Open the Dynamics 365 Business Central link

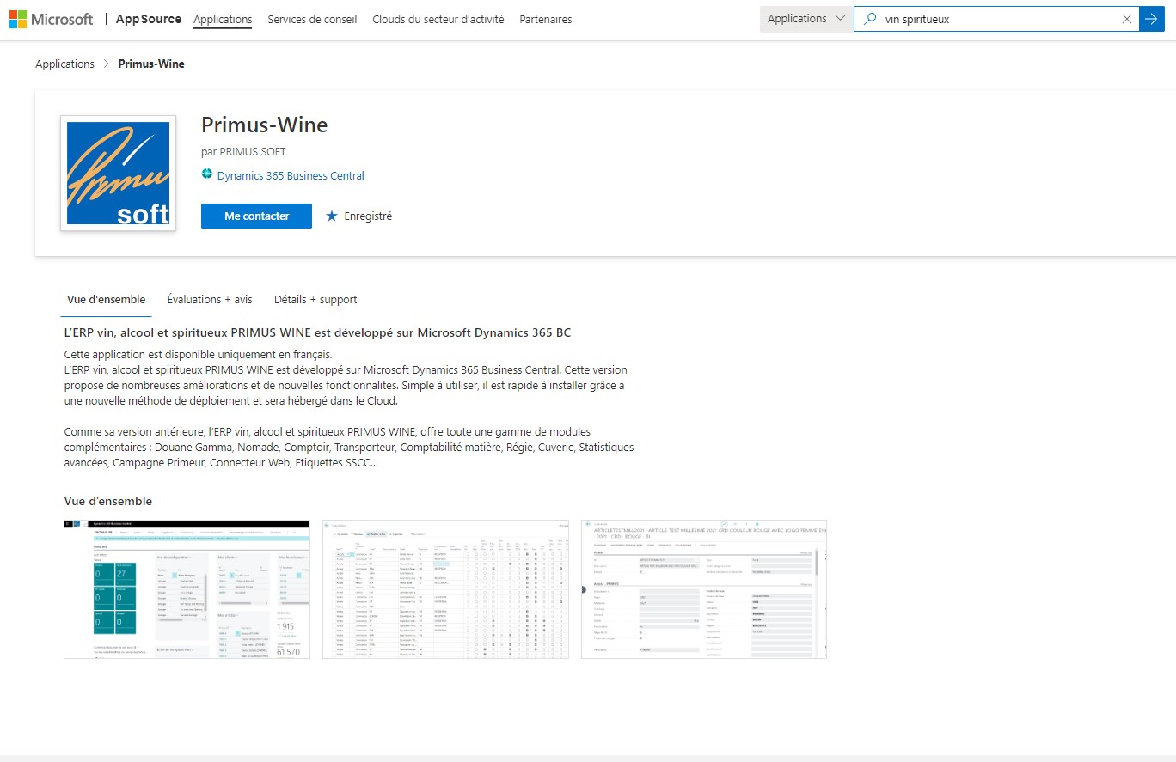(x=291, y=175)
